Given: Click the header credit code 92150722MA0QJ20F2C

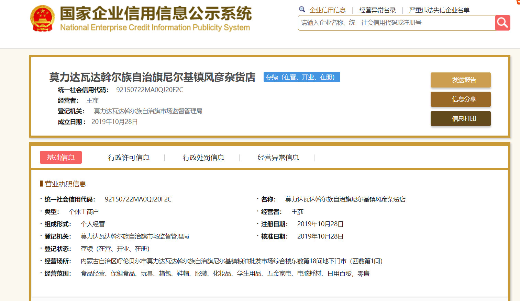Looking at the screenshot, I should click(x=150, y=90).
